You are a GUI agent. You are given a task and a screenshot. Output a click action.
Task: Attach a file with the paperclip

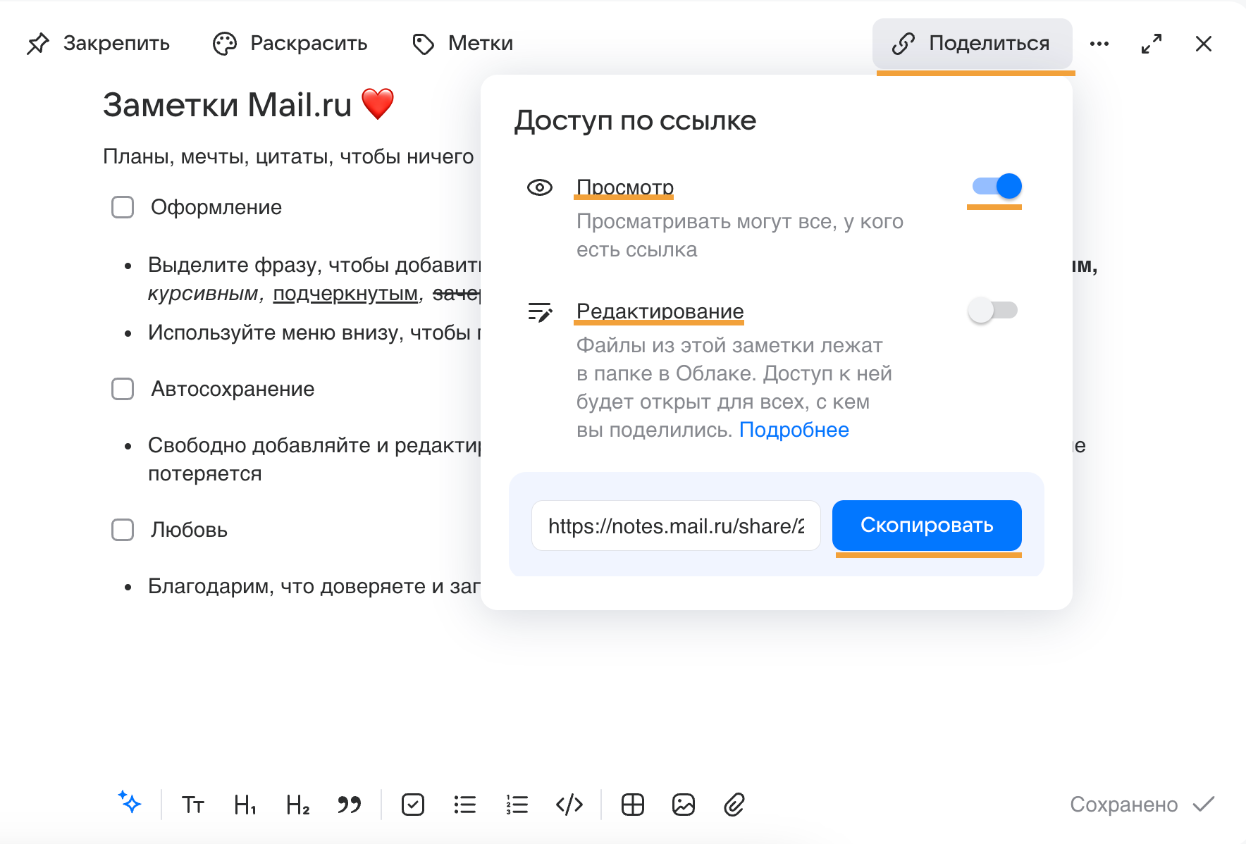click(x=734, y=805)
